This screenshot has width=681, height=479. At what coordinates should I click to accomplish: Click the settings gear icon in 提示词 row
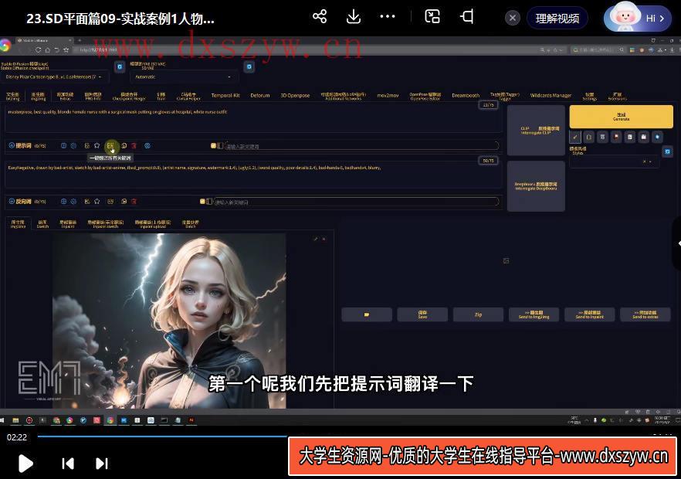[x=73, y=145]
